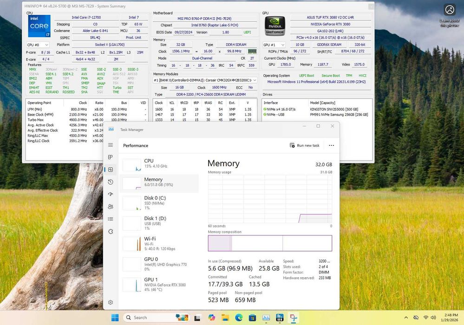
Task: Click Task Manager app icon in title bar
Action: (x=111, y=129)
